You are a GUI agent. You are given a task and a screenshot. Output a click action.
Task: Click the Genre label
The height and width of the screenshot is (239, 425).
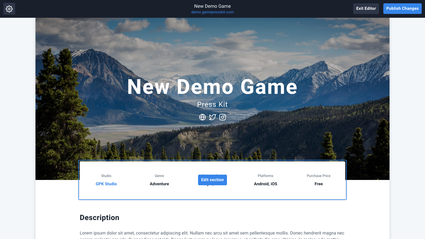pyautogui.click(x=159, y=176)
